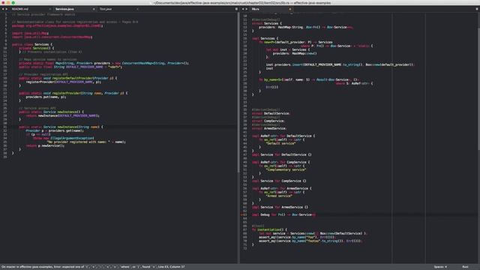Image resolution: width=480 pixels, height=270 pixels.
Task: Click 'fn instantiation()' in lib.rs
Action: click(x=269, y=229)
